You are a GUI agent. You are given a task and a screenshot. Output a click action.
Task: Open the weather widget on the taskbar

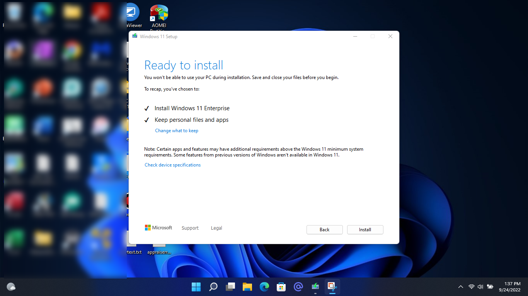pyautogui.click(x=11, y=287)
